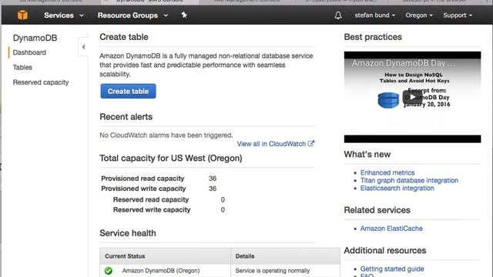Open the stefan bund account dropdown
This screenshot has height=277, width=493.
375,15
